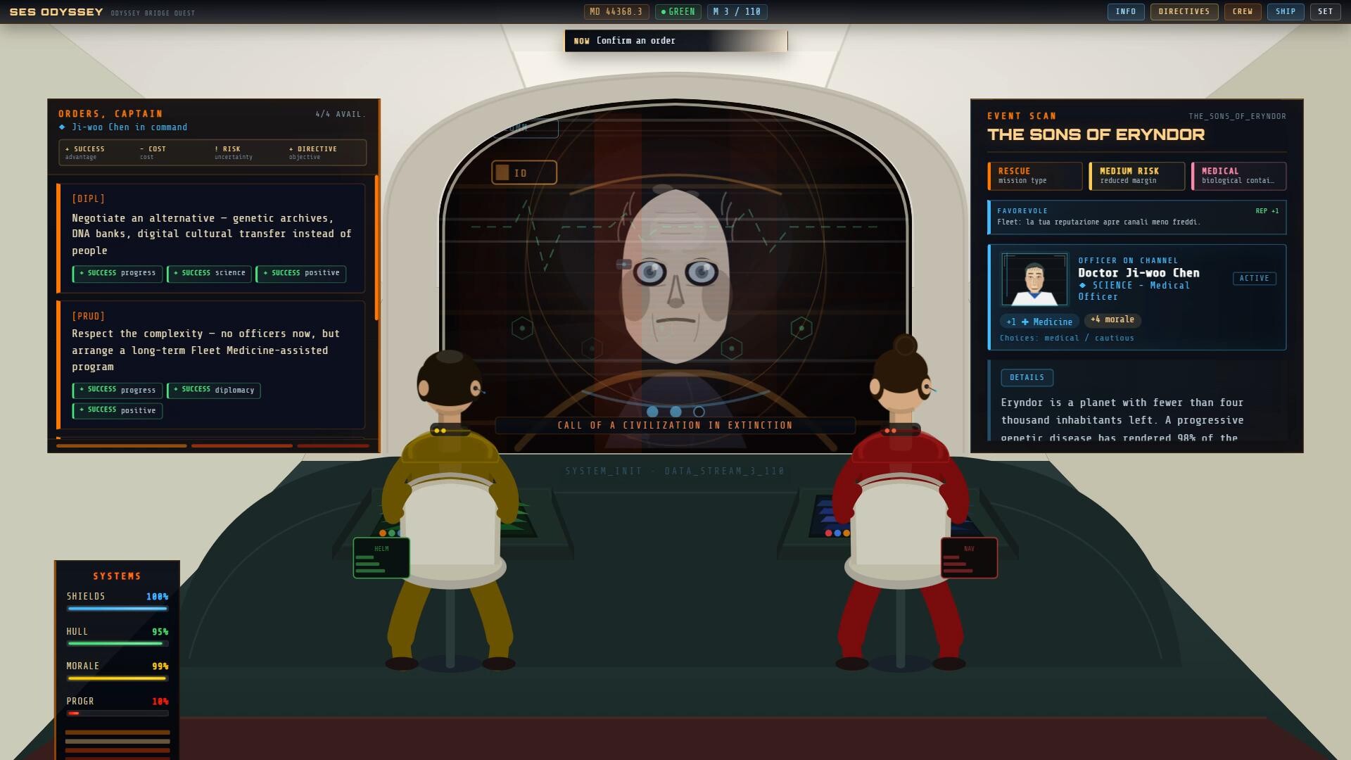Viewport: 1351px width, 760px height.
Task: Click the '4/4 AVAIL.' orders counter
Action: click(341, 114)
